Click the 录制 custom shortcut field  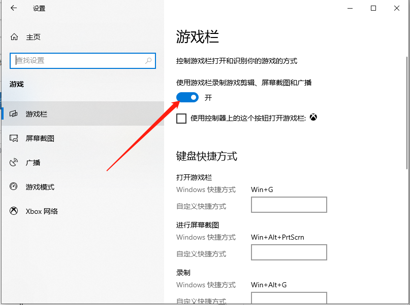(x=289, y=299)
